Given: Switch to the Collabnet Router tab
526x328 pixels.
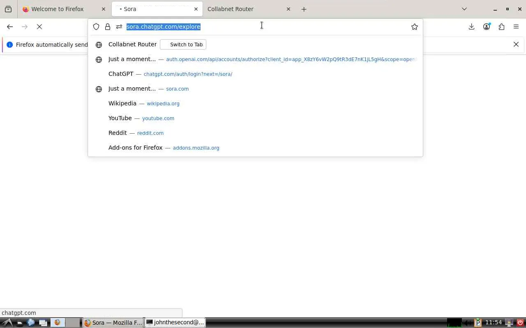Looking at the screenshot, I should coord(249,9).
